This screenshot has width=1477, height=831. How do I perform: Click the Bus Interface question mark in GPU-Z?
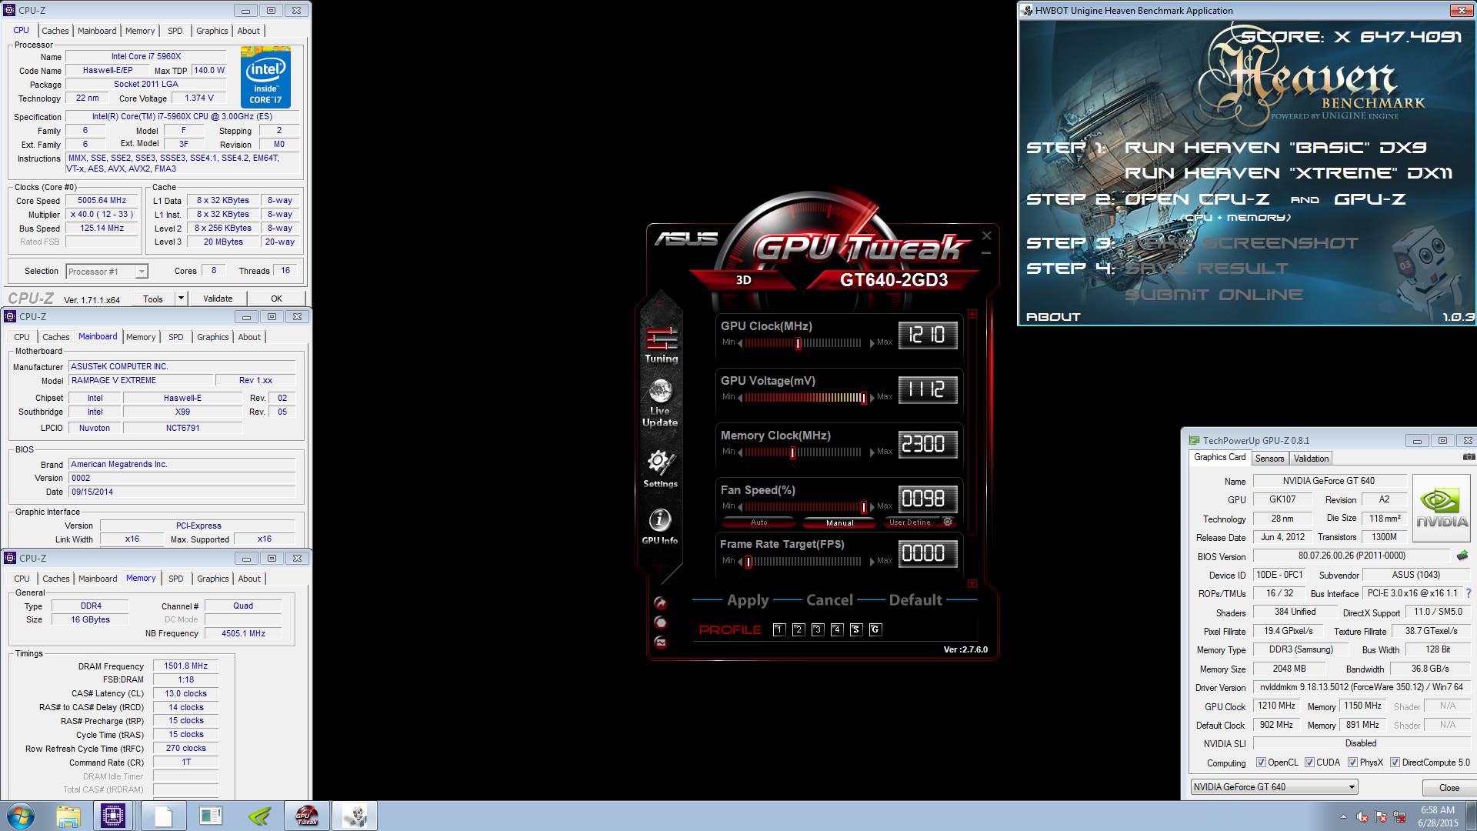[x=1468, y=593]
